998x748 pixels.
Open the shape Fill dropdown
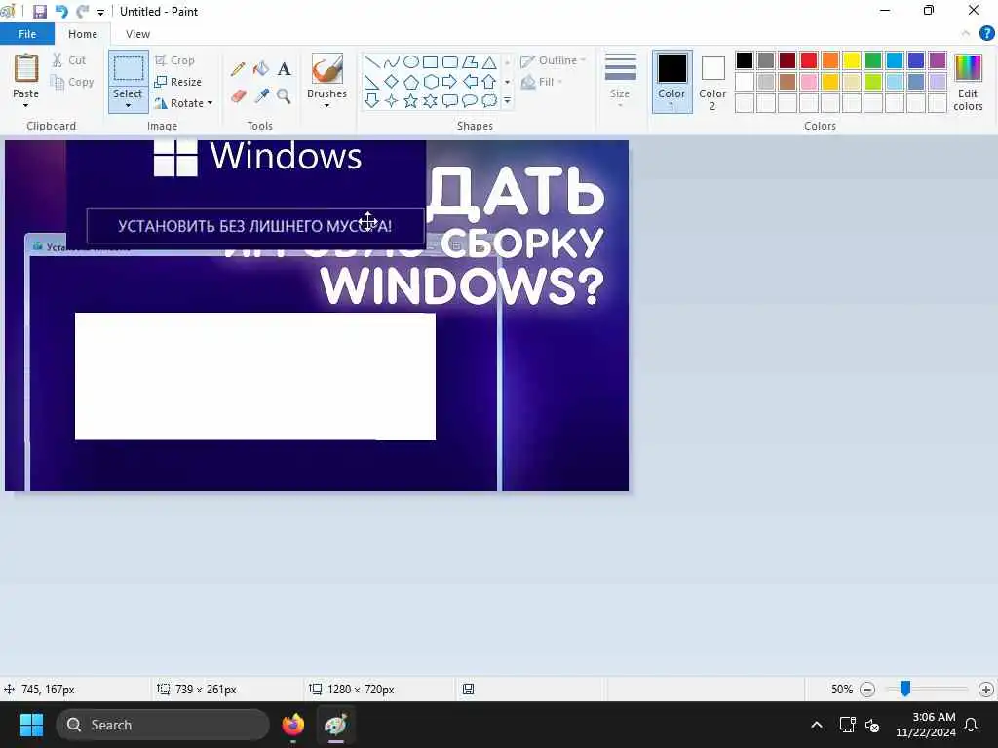(542, 82)
